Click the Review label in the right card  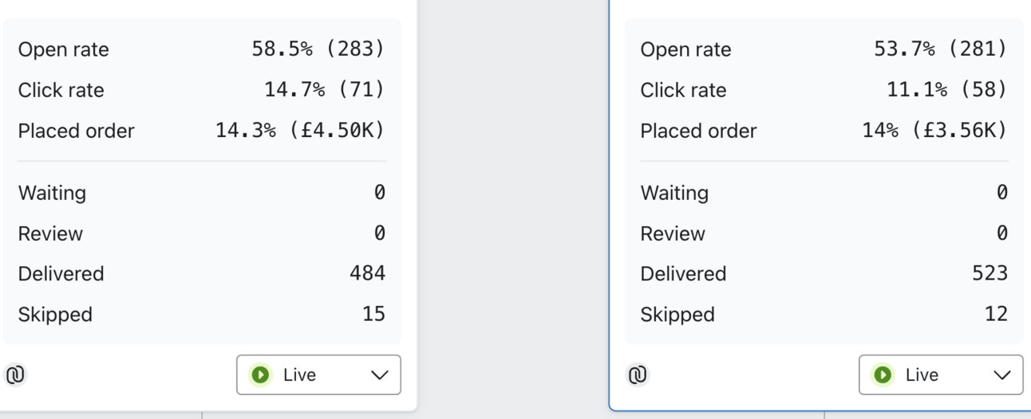673,233
